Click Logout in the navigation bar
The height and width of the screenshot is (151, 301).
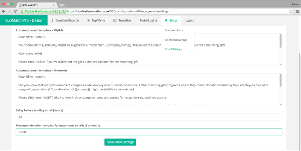[x=189, y=20]
